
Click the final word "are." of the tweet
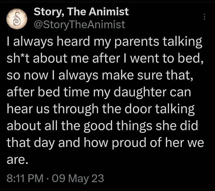pos(18,160)
